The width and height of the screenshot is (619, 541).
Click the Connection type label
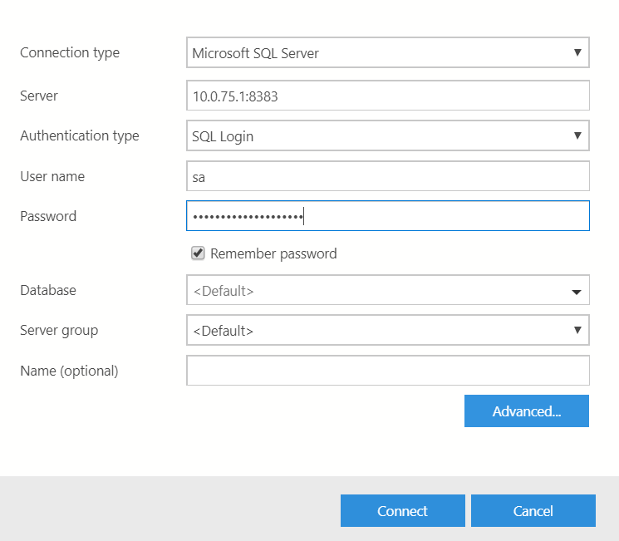70,53
